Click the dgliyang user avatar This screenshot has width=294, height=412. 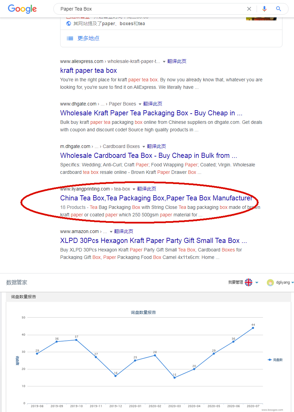coord(270,282)
